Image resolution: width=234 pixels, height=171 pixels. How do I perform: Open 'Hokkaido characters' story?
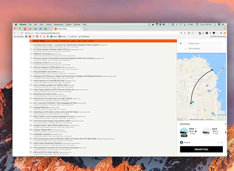tap(43, 134)
